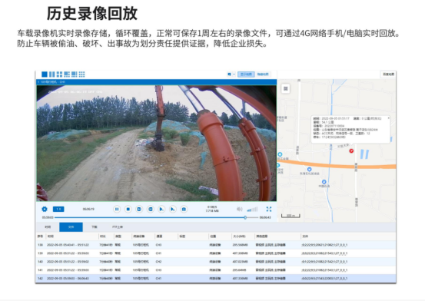This screenshot has height=301, width=425.
Task: Open the map type selector at the map's top right
Action: click(388, 74)
